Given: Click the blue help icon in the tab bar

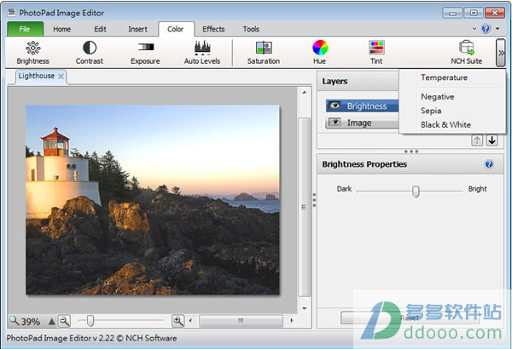Looking at the screenshot, I should [486, 29].
